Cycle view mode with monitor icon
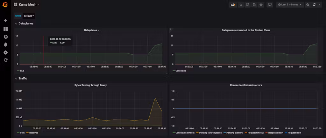The image size is (326, 138). tap(270, 5)
